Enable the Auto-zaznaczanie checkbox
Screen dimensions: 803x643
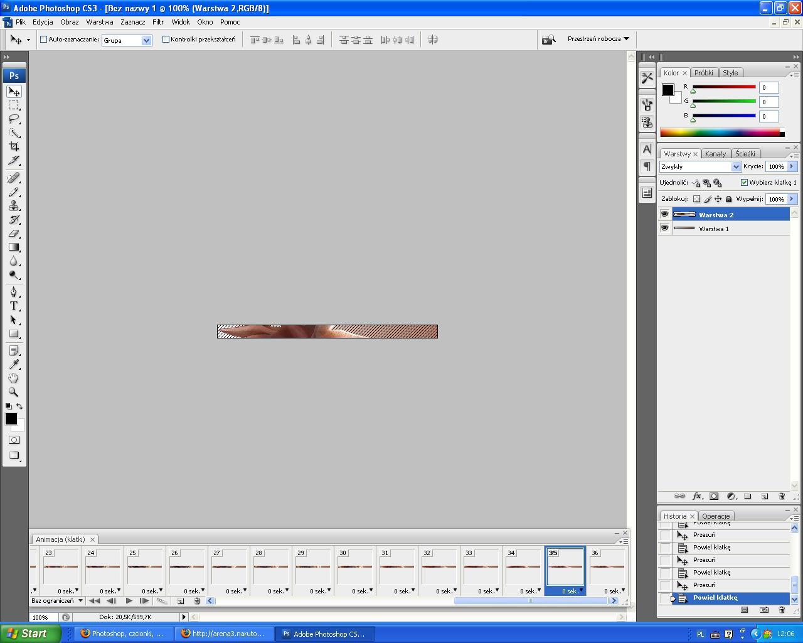click(44, 39)
